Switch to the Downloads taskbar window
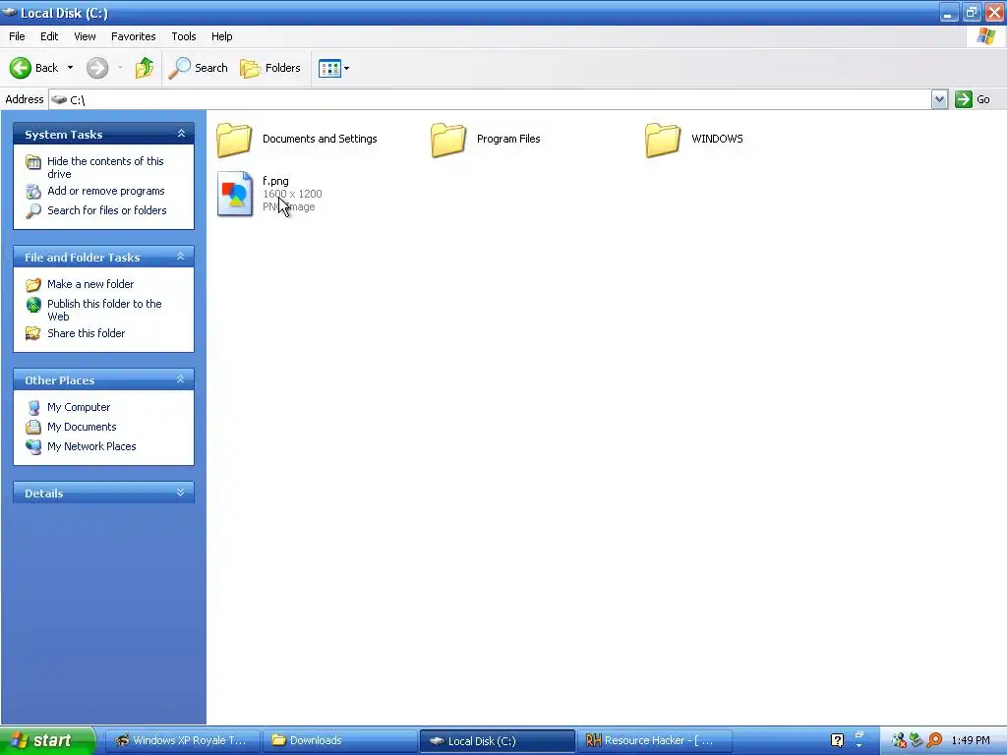 [339, 740]
